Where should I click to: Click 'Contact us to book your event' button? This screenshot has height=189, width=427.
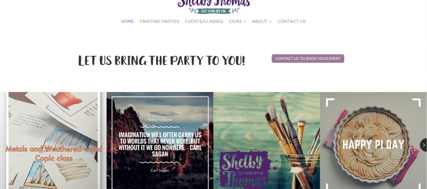[x=308, y=59]
